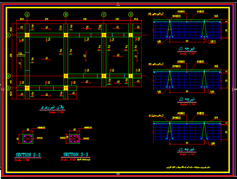Image resolution: width=237 pixels, height=179 pixels.
Task: Click the J2 joist detail title
Action: coord(187,99)
